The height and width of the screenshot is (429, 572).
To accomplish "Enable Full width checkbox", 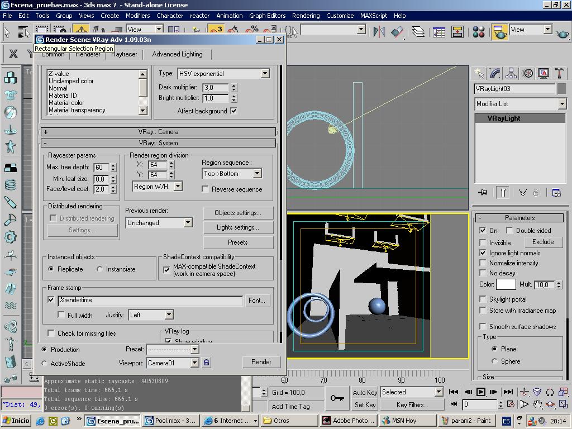I will pyautogui.click(x=61, y=315).
